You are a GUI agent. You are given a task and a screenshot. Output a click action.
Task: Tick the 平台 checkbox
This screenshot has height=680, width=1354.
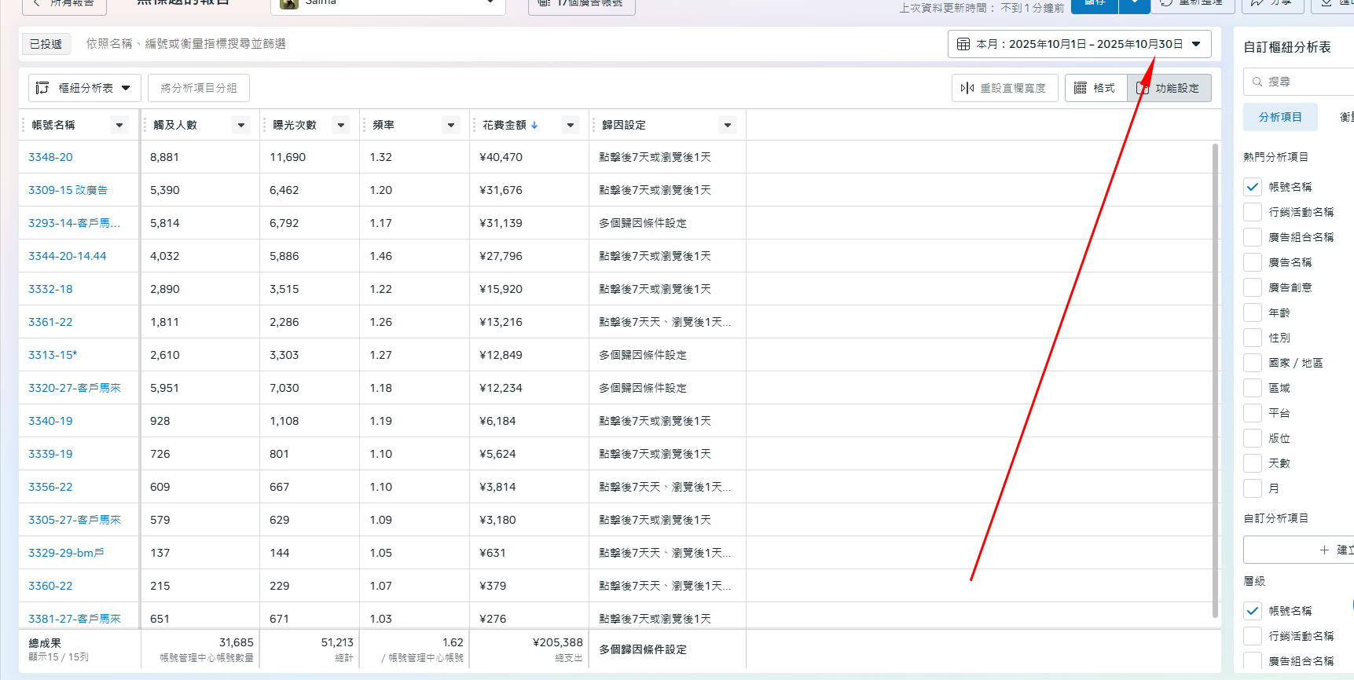click(1253, 413)
